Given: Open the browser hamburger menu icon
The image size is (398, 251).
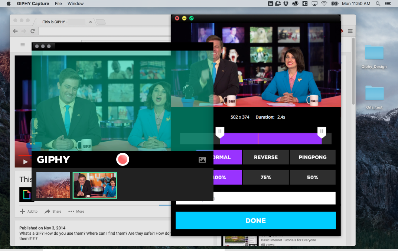Looking at the screenshot, I should click(350, 31).
